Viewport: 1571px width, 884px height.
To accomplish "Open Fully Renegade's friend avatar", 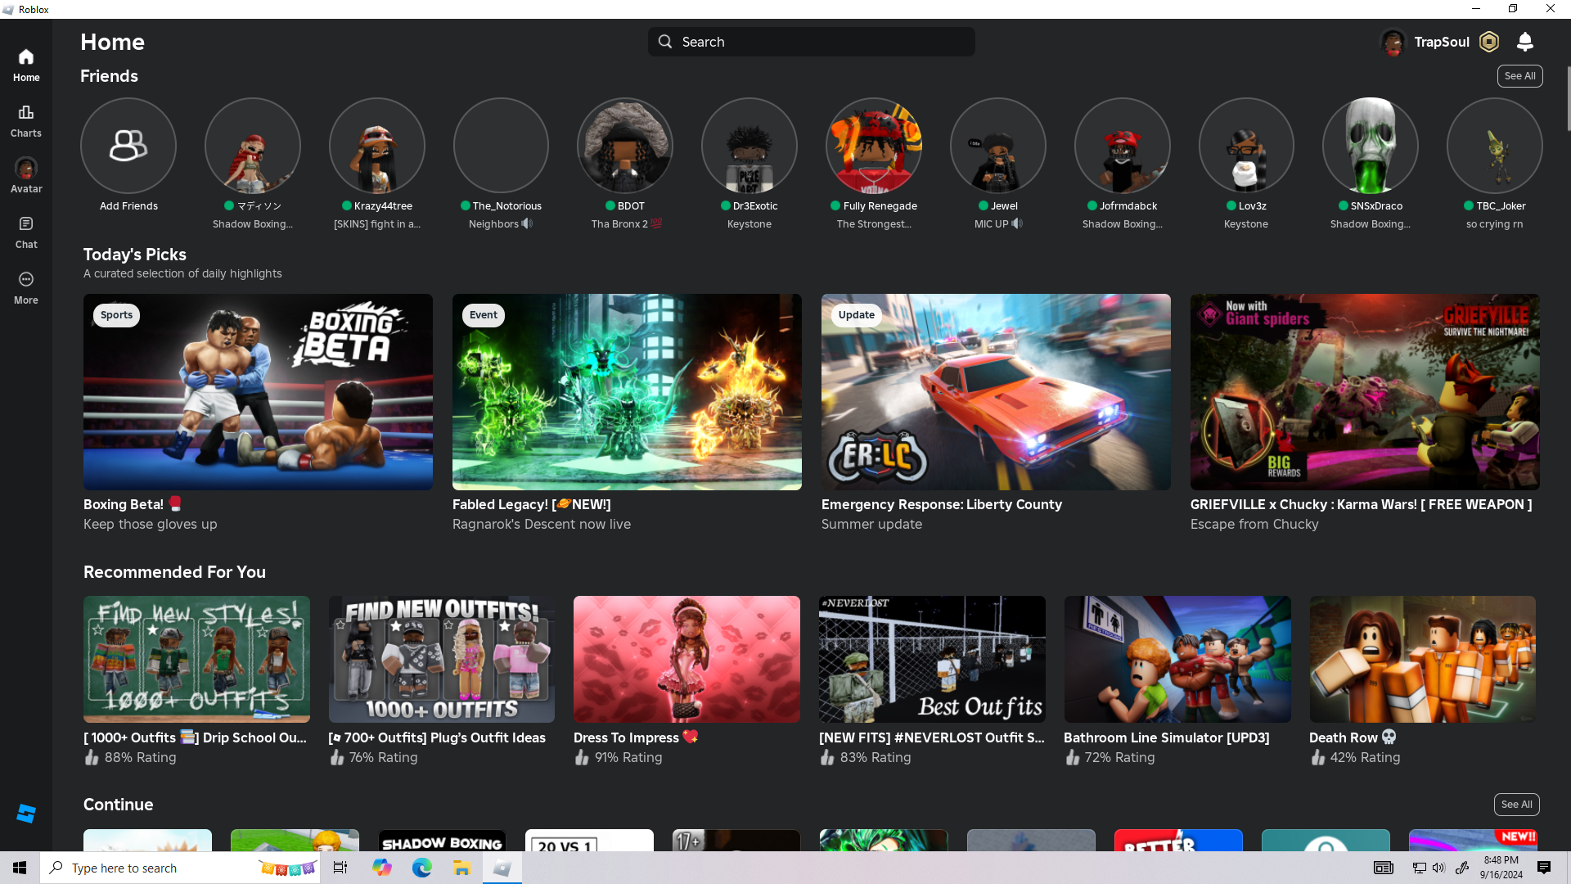I will [874, 146].
